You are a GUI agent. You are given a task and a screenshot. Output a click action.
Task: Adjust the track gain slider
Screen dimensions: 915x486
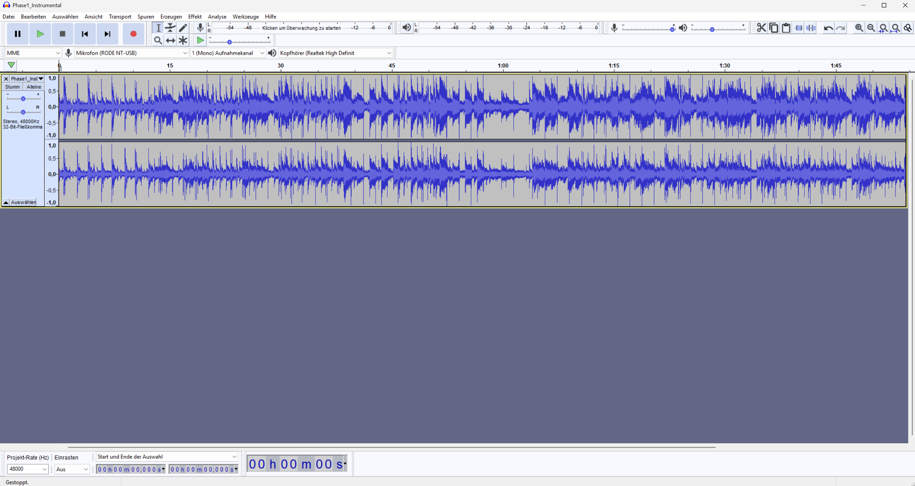click(x=23, y=98)
